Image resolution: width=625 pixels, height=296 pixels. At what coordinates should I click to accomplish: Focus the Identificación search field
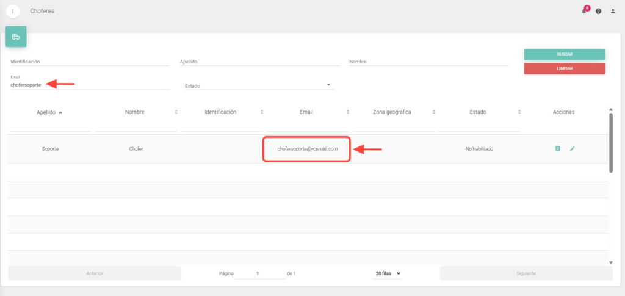90,62
